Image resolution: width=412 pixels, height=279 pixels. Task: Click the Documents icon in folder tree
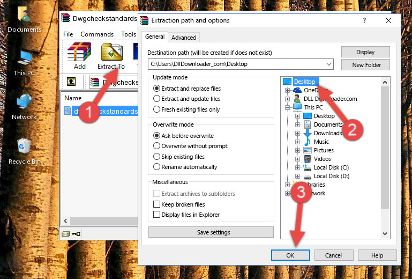tap(308, 124)
